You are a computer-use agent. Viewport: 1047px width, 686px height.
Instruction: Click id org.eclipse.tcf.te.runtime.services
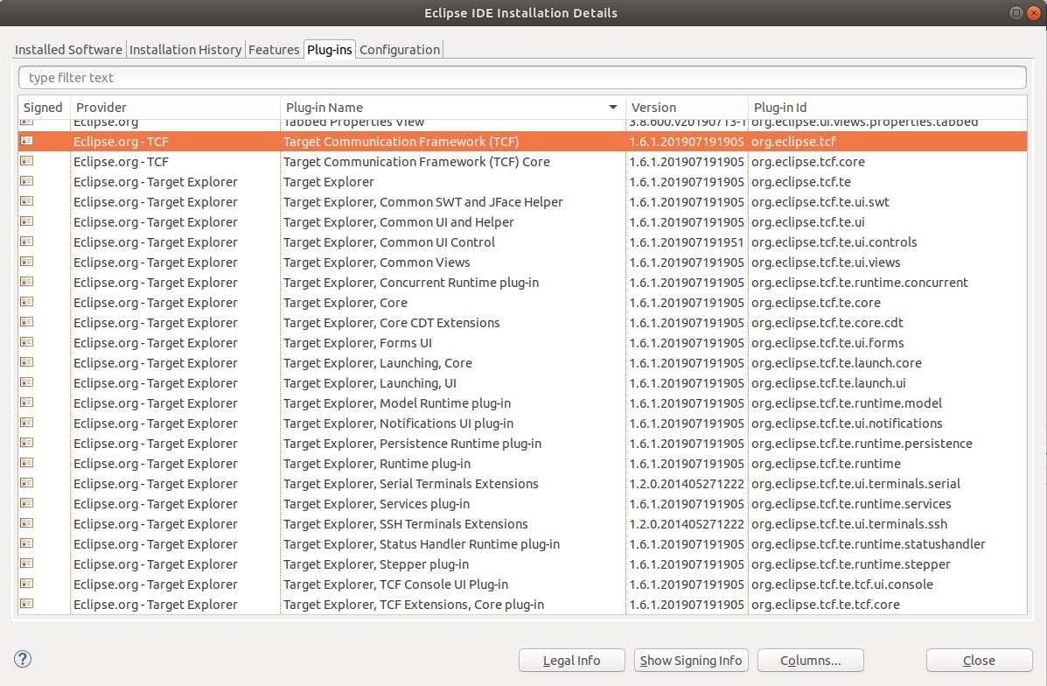point(851,504)
